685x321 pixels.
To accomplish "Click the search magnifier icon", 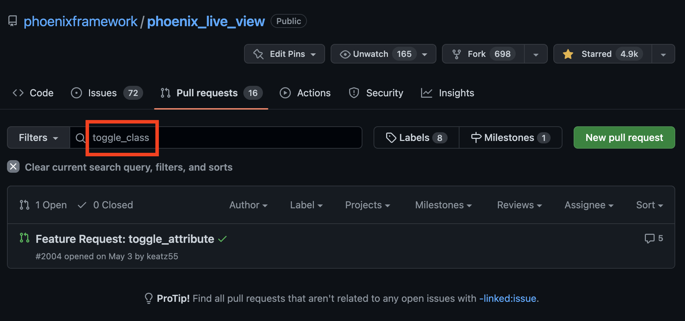I will [x=80, y=138].
